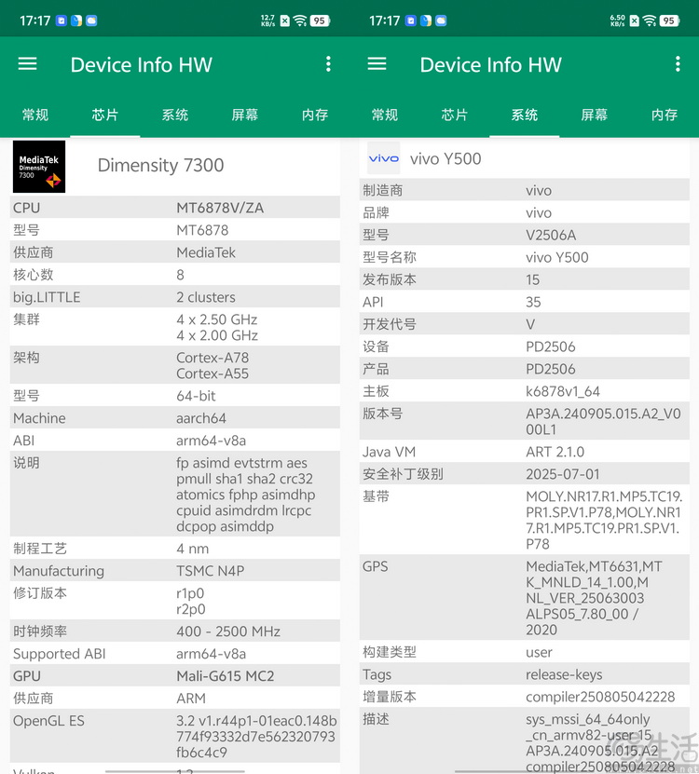The width and height of the screenshot is (699, 774).
Task: Tap cloud notification icon in left status bar
Action: coord(91,20)
